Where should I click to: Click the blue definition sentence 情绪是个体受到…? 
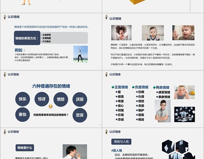pos(52,27)
